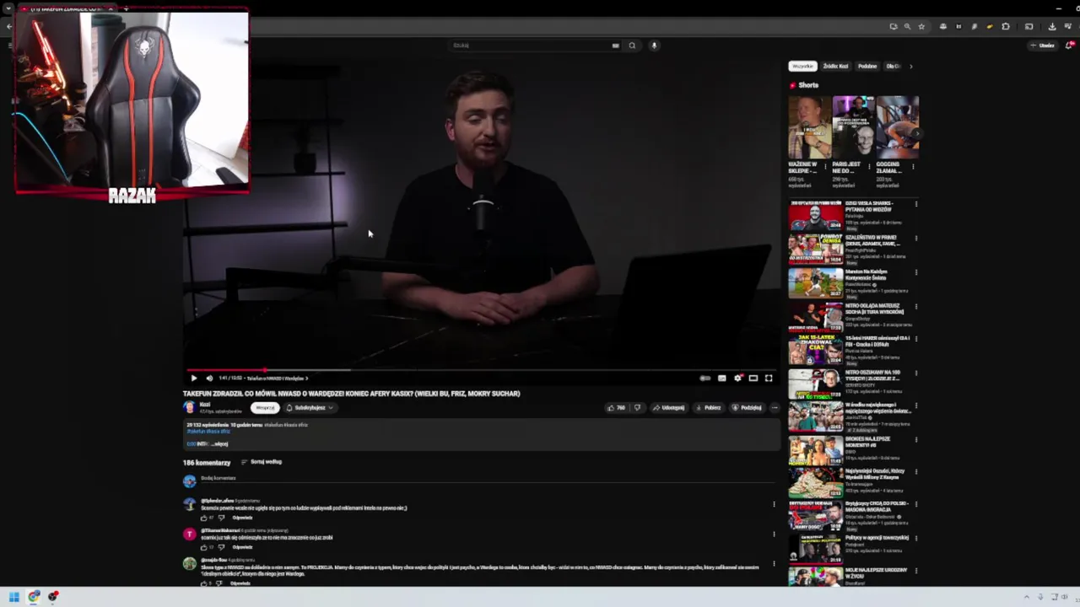This screenshot has width=1080, height=607.
Task: Open the Subskrybujesz notification dropdown
Action: pos(310,408)
